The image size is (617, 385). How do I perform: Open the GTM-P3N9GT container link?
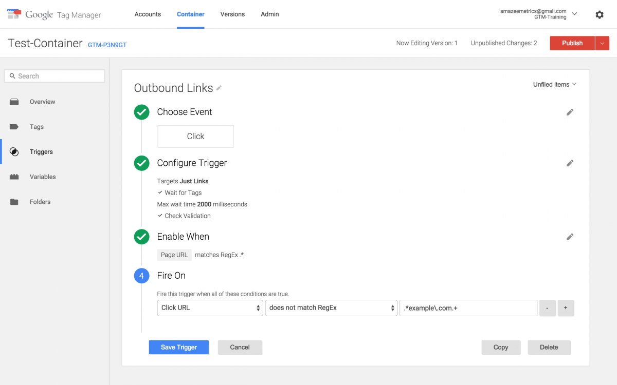coord(106,45)
